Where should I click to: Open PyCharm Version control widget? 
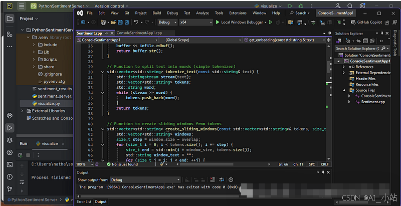(111, 6)
